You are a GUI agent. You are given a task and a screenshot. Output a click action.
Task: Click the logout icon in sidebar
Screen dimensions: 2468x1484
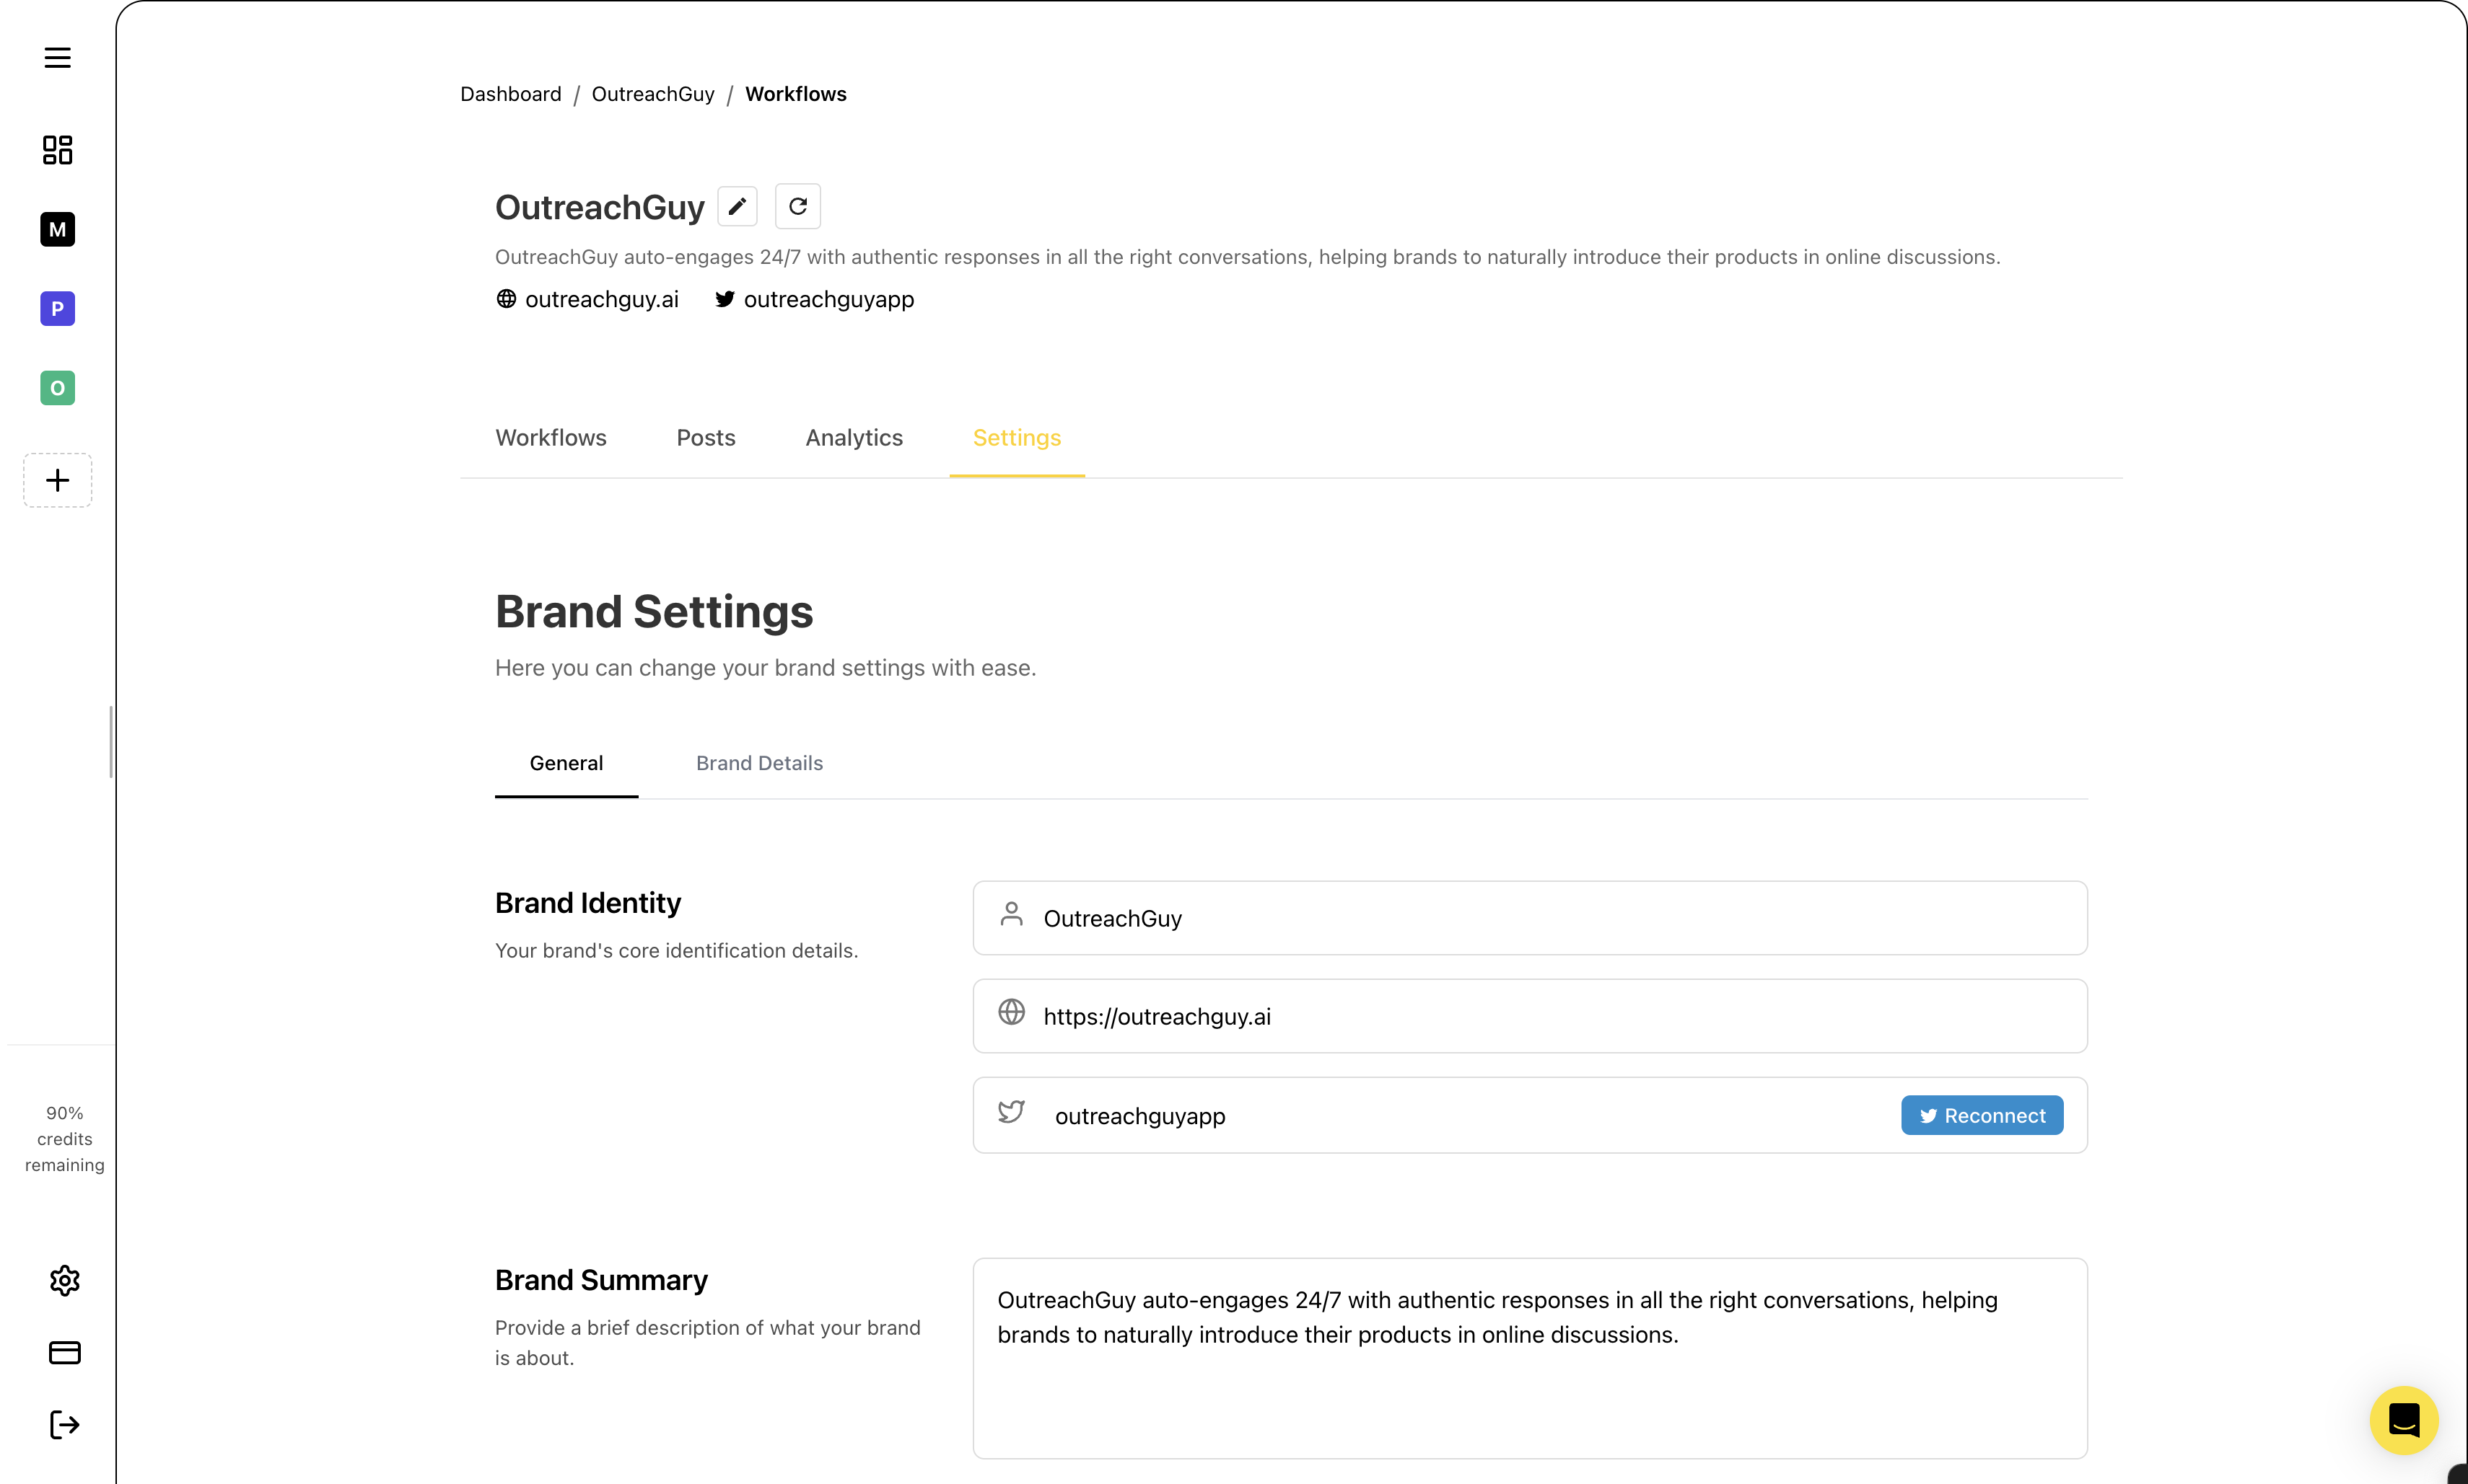click(x=64, y=1424)
